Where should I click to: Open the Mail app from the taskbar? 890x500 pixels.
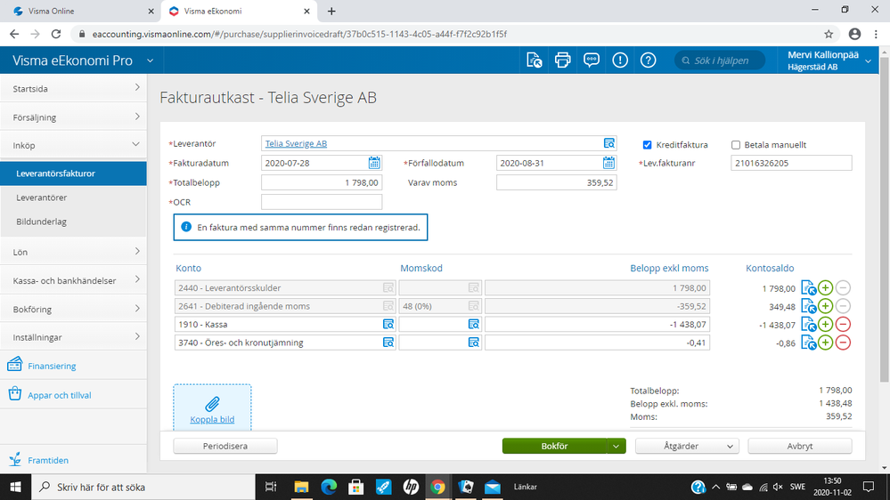pyautogui.click(x=493, y=487)
